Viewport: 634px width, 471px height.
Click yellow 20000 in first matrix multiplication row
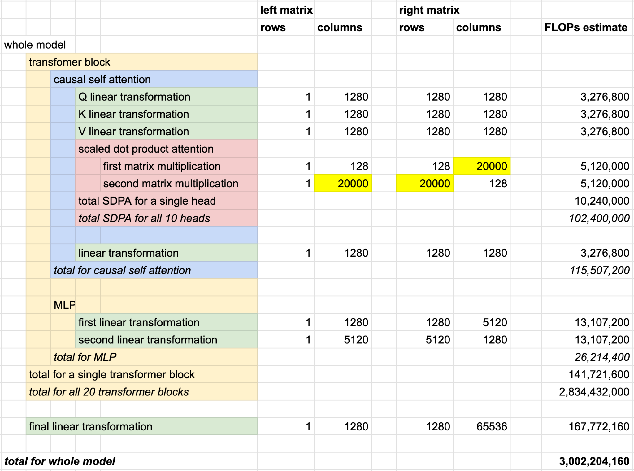pos(481,166)
